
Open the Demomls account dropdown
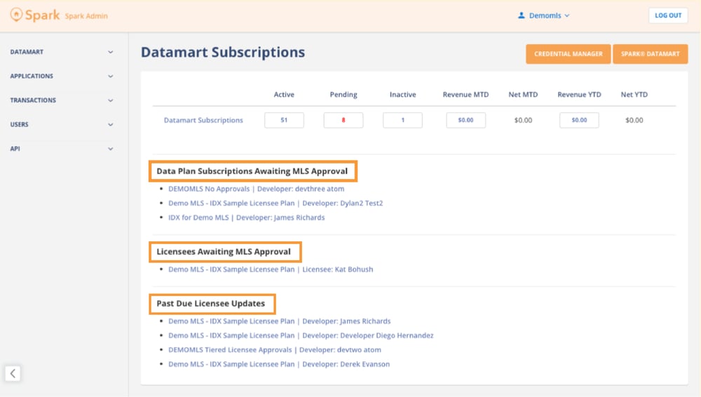click(543, 15)
